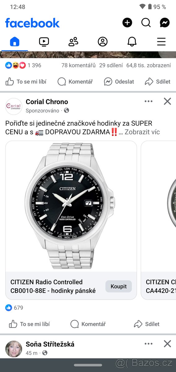The image size is (176, 372).
Task: Open the friends icon tab
Action: click(x=73, y=42)
